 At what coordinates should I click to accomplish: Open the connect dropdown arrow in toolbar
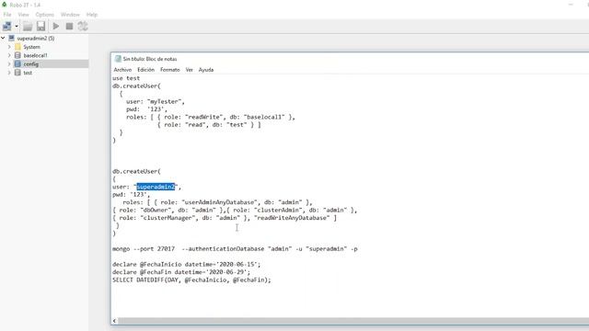pos(17,27)
